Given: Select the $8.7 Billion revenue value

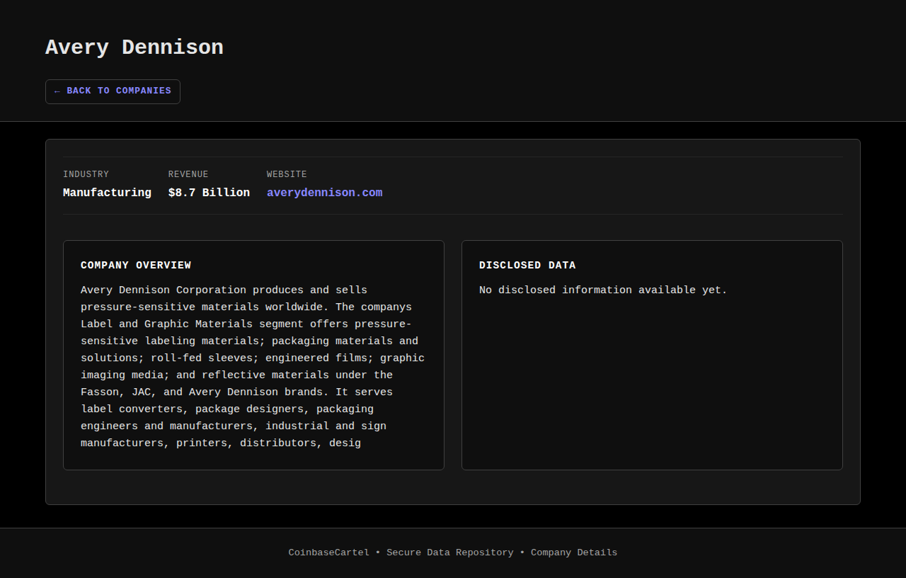Looking at the screenshot, I should pyautogui.click(x=209, y=193).
